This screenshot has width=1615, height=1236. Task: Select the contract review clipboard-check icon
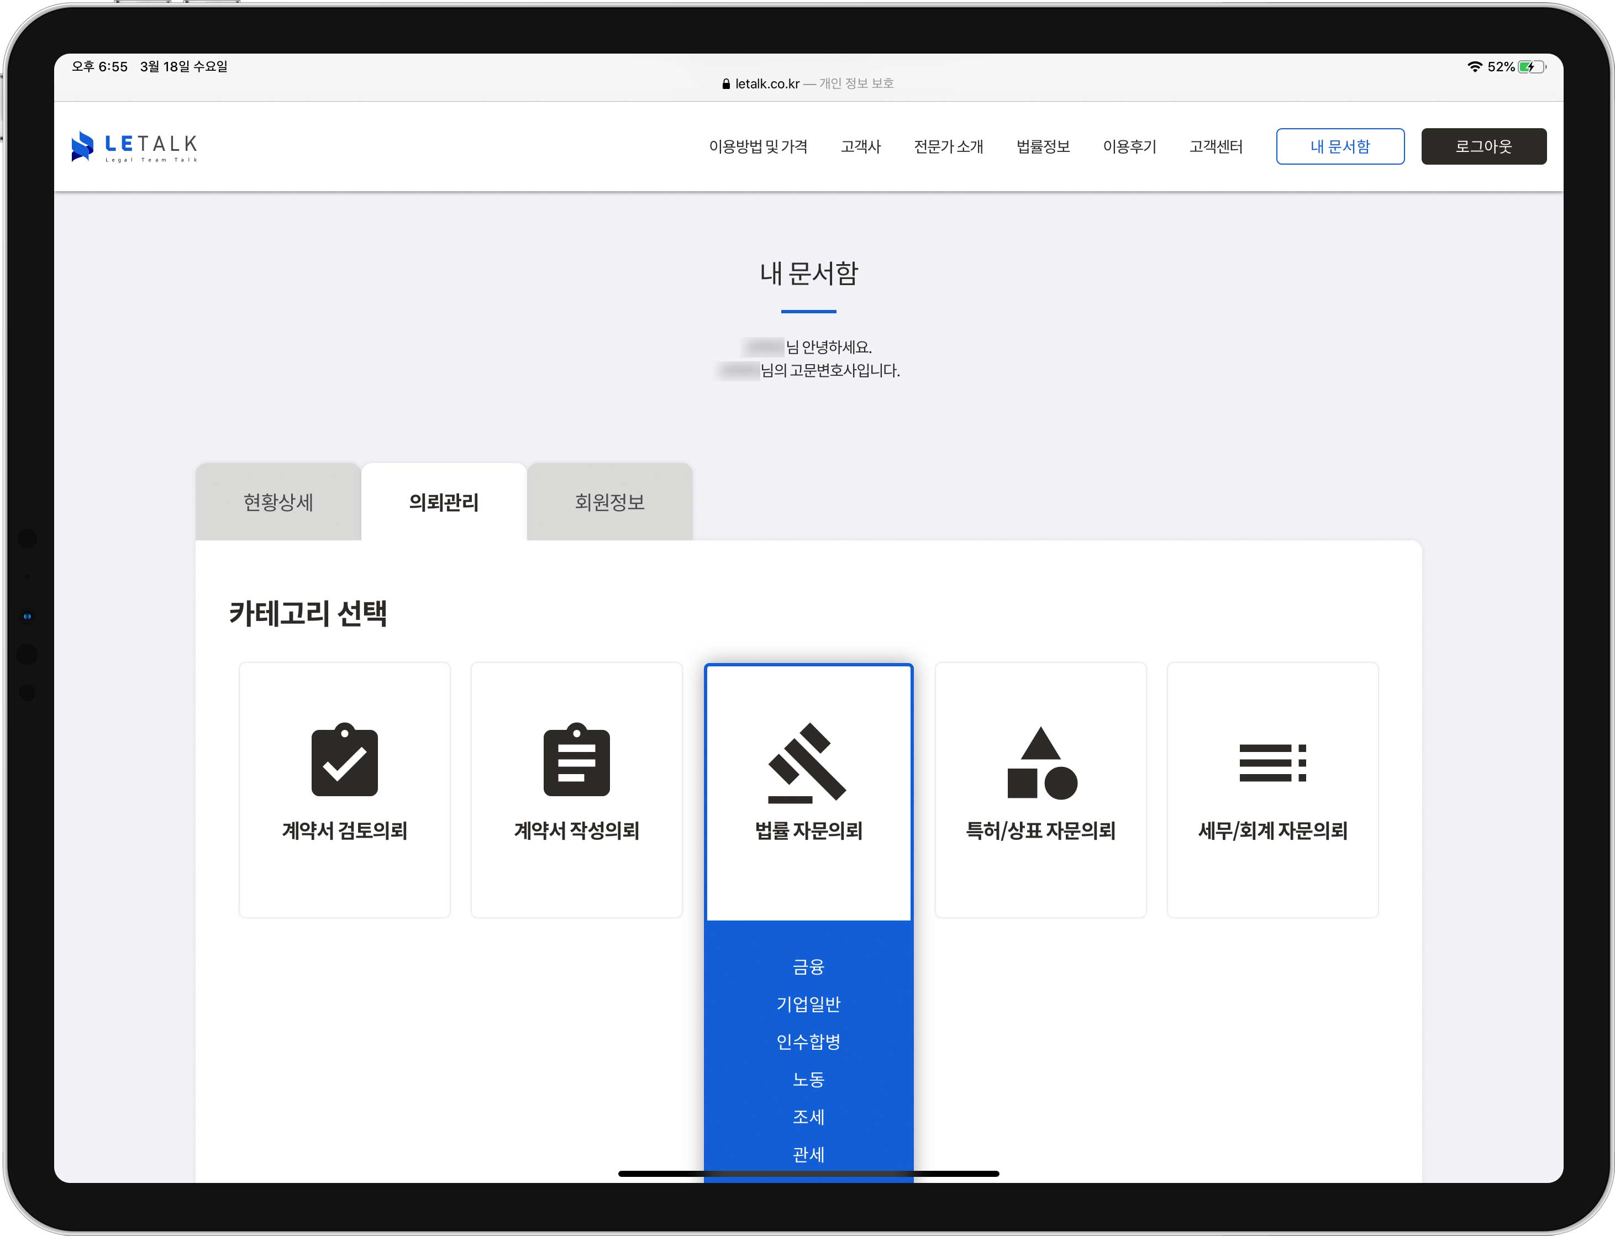344,760
